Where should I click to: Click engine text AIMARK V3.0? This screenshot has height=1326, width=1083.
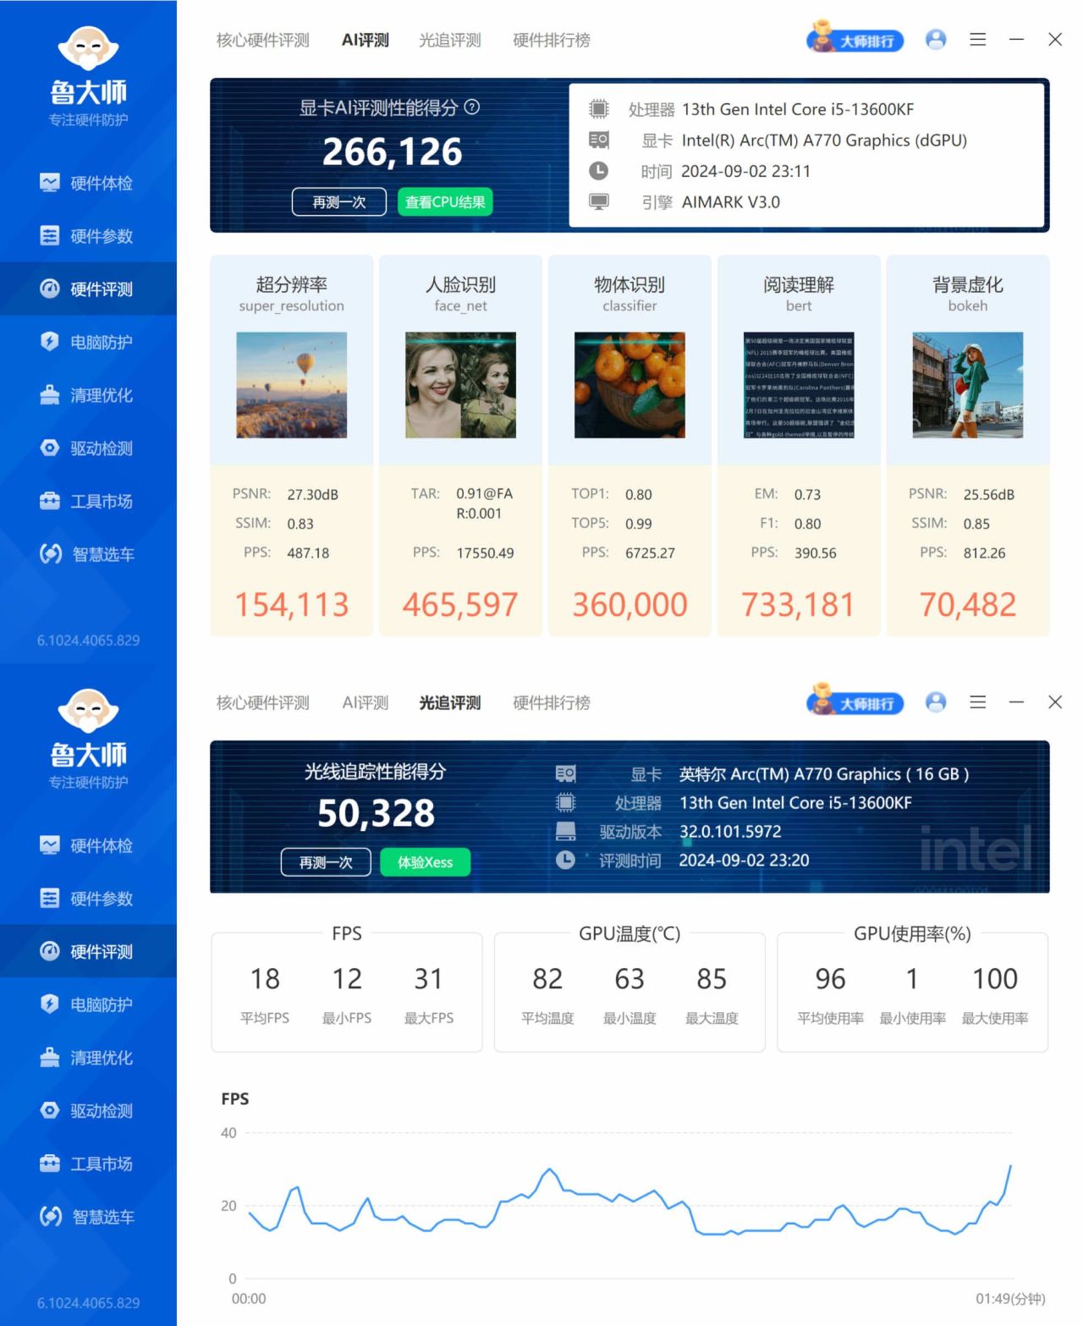pos(731,202)
